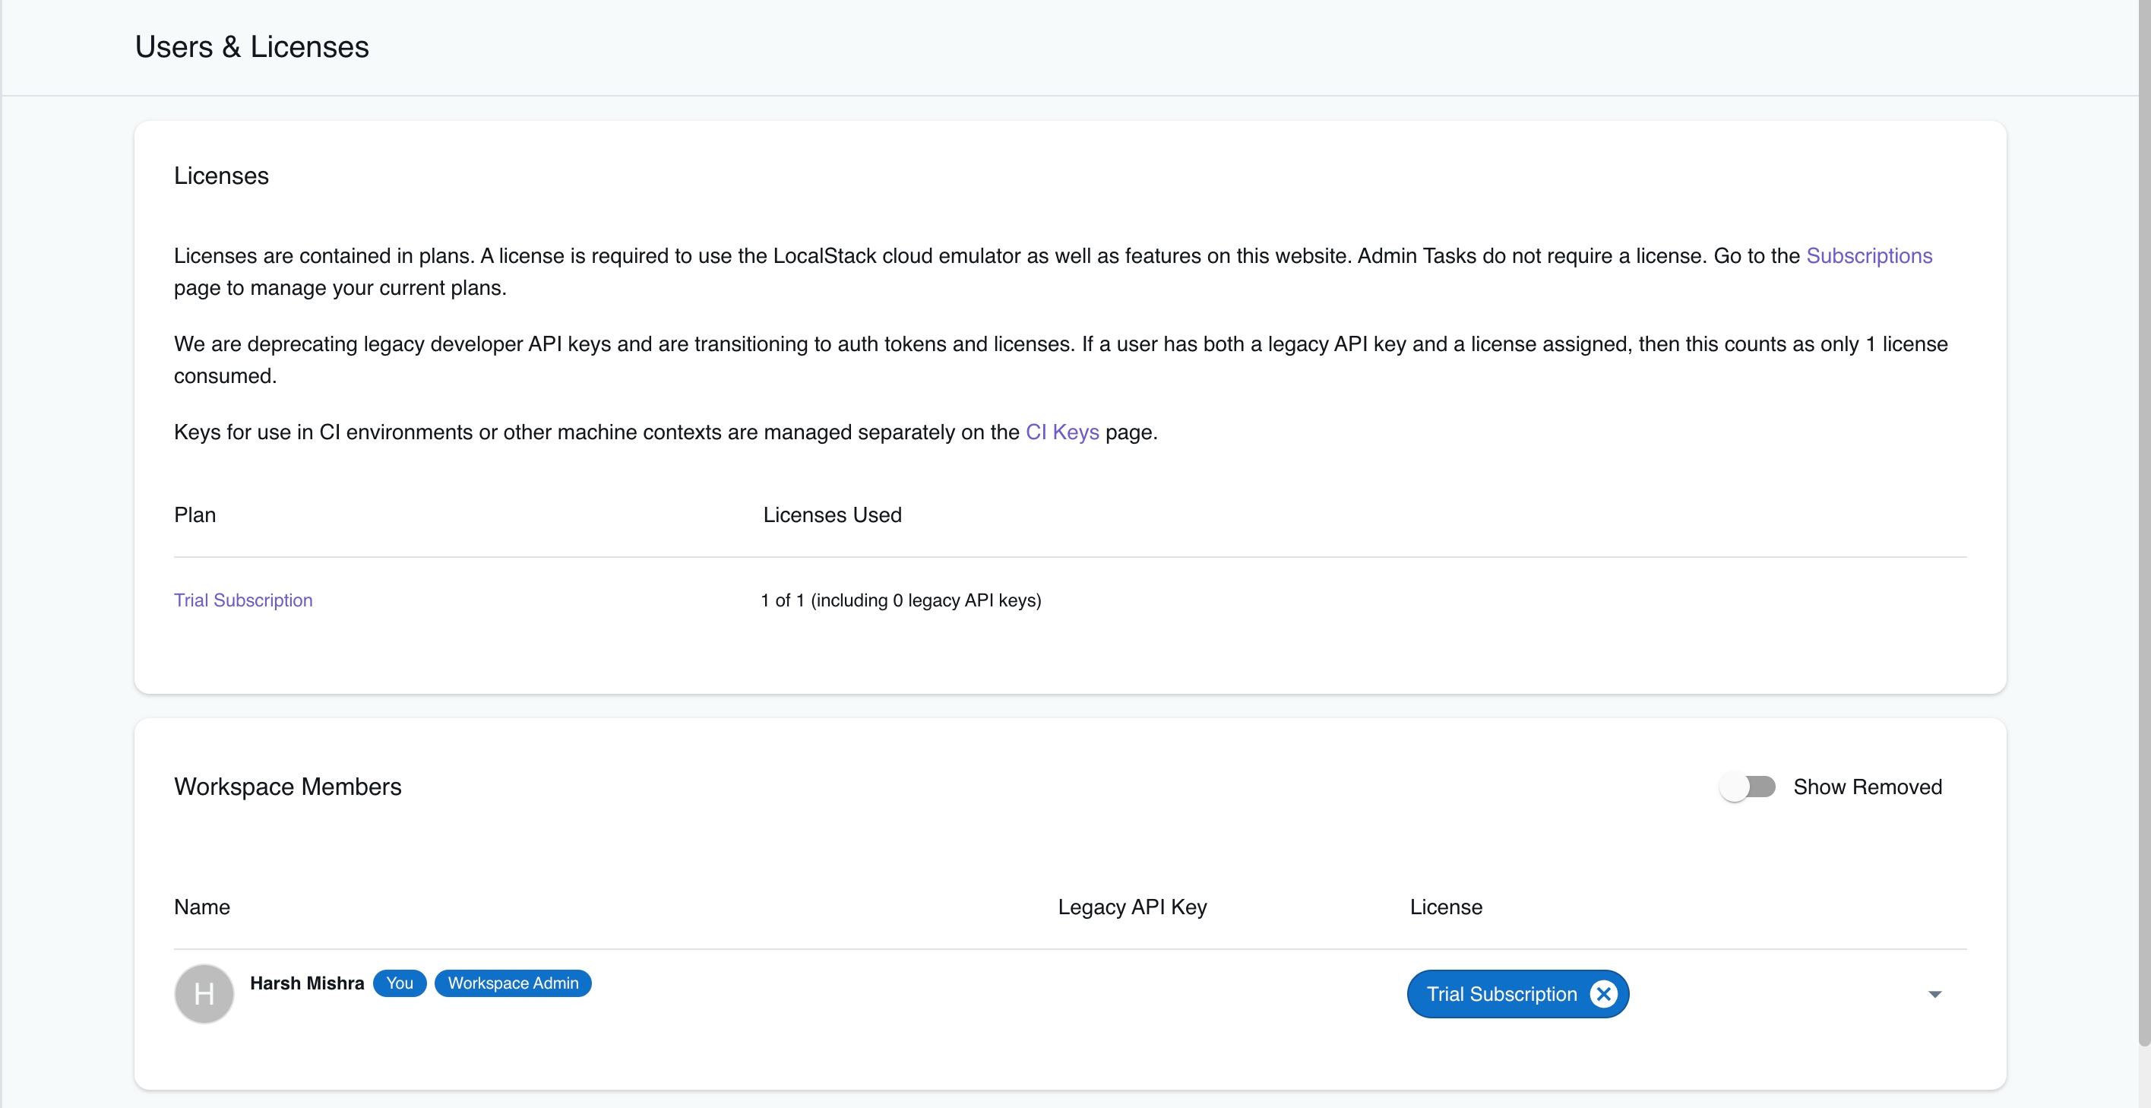
Task: Open the CI Keys page link
Action: [x=1061, y=432]
